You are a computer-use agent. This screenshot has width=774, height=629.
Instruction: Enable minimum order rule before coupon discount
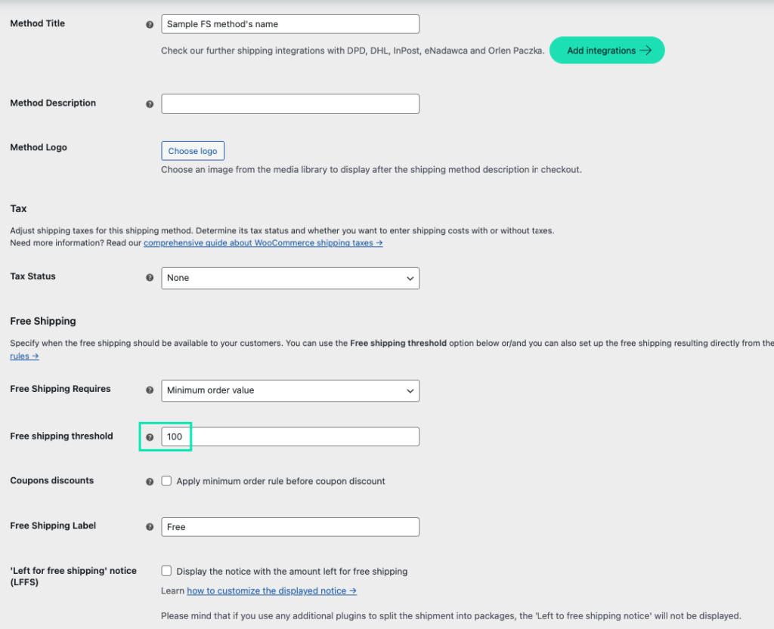coord(167,481)
